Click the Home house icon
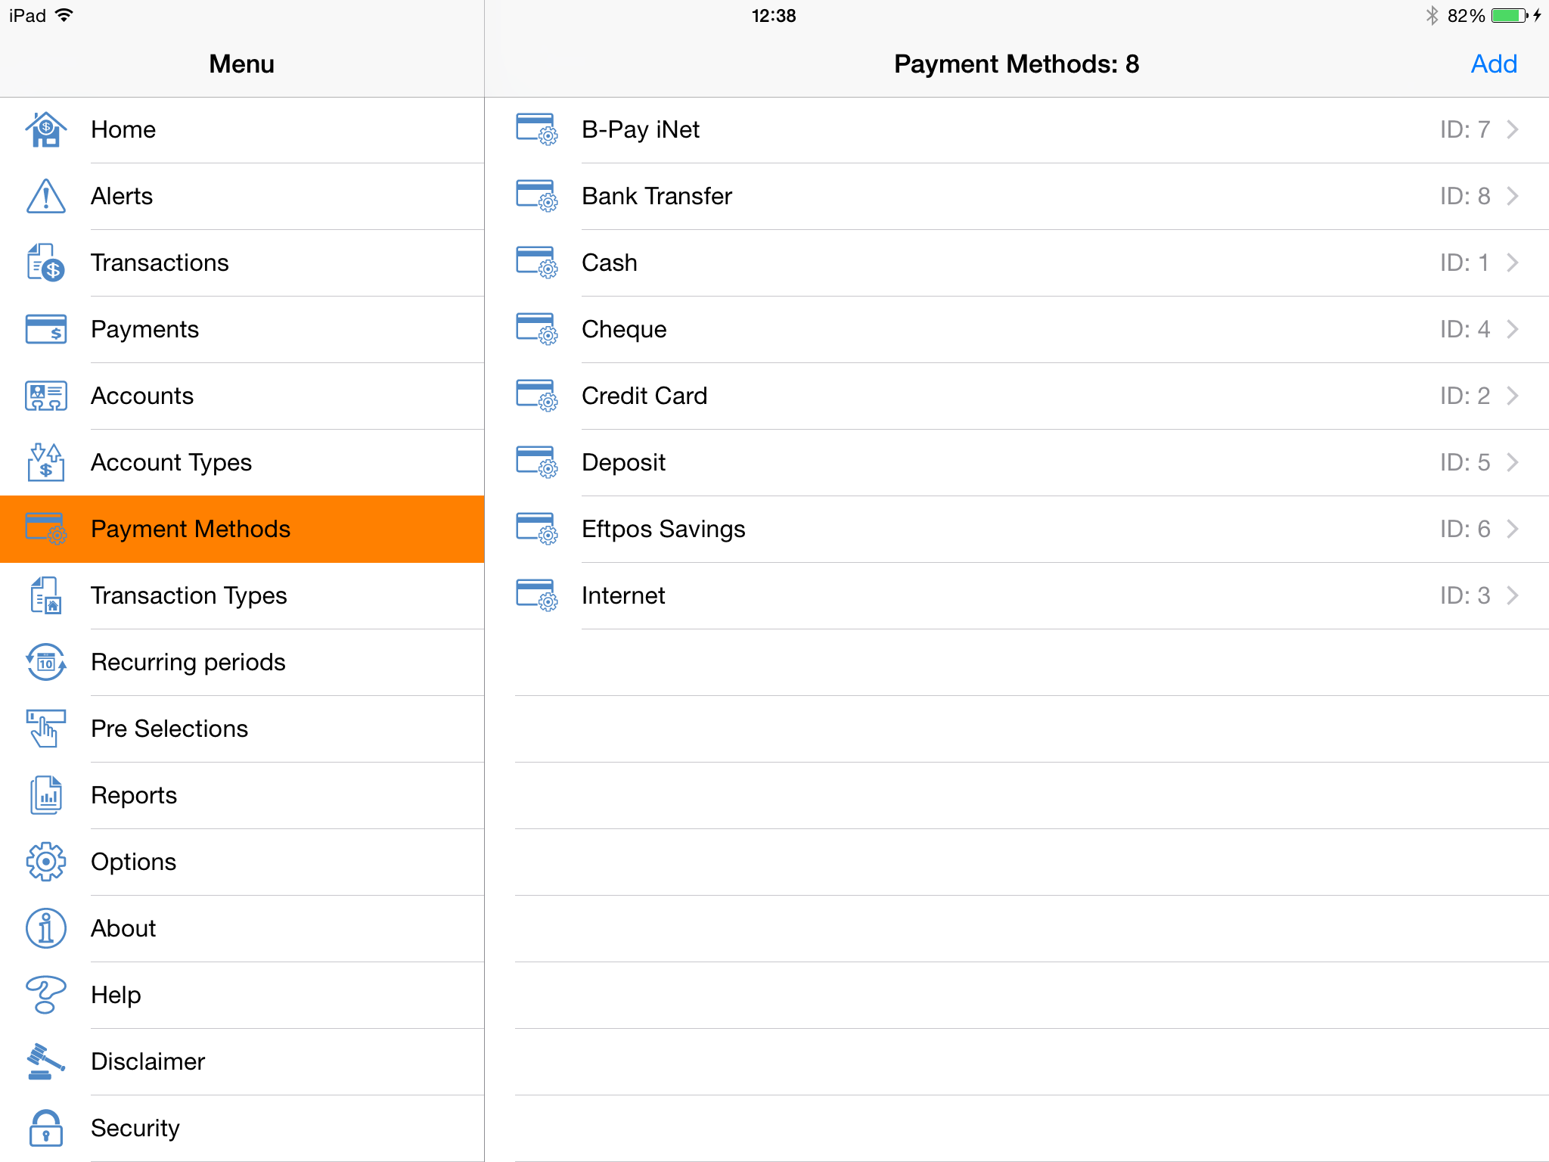1549x1162 pixels. [x=46, y=129]
